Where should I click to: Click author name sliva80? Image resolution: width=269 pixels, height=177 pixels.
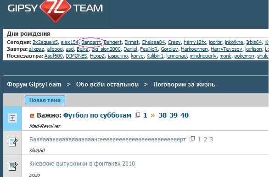37,150
